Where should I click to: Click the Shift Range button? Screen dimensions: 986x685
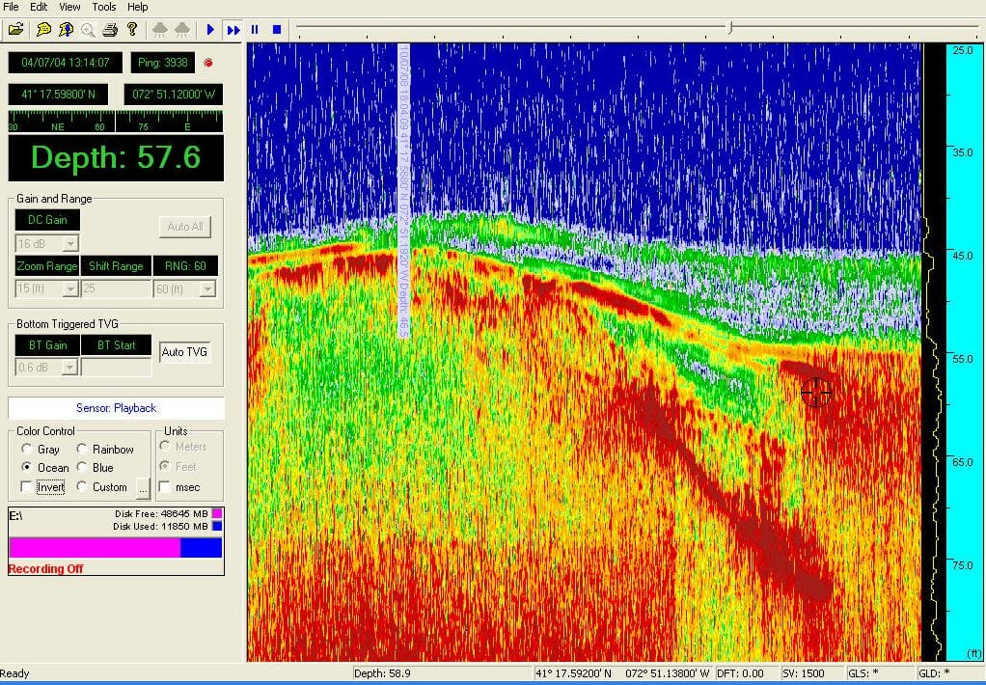click(116, 265)
